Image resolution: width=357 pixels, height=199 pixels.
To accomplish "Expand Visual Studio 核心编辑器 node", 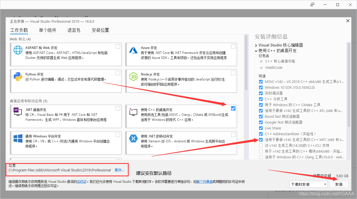I will click(256, 45).
